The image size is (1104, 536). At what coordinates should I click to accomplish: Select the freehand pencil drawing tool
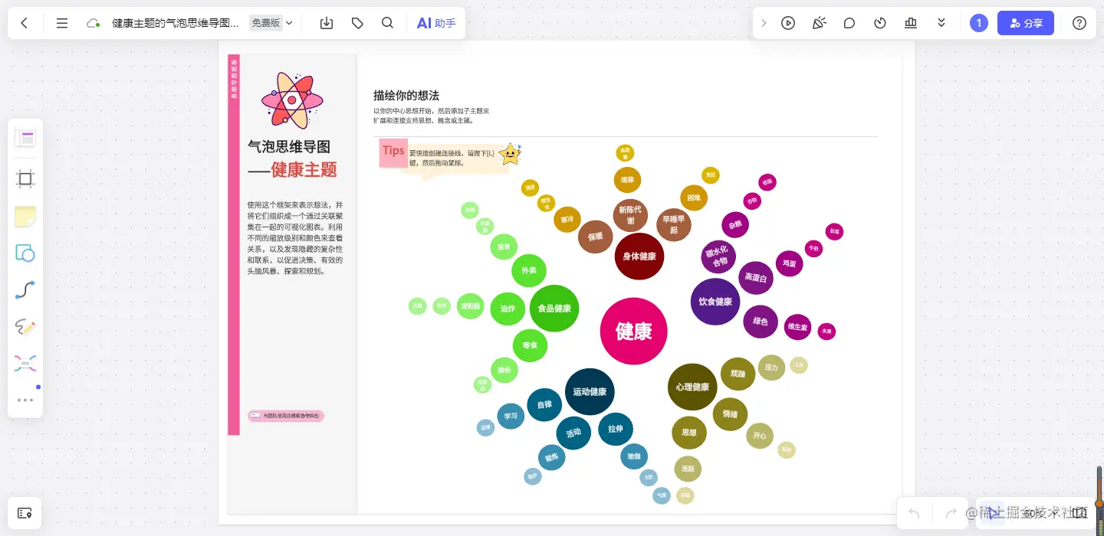point(25,327)
